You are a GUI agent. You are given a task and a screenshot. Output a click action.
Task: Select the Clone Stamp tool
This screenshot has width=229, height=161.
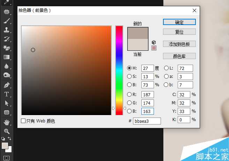[x=6, y=30]
